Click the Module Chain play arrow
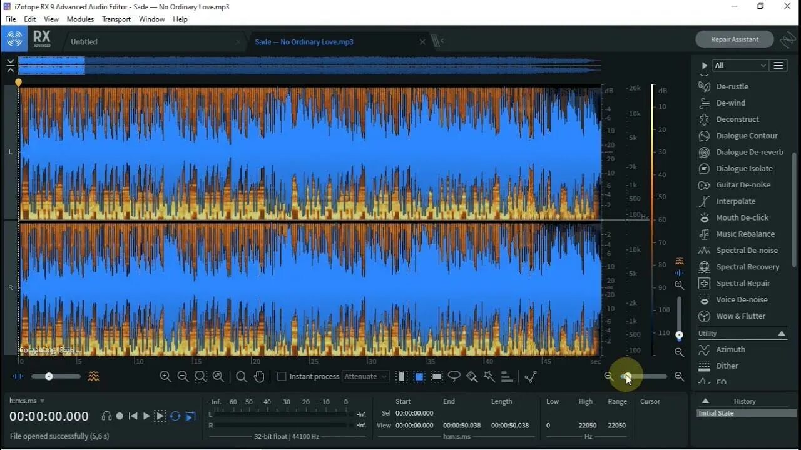The height and width of the screenshot is (450, 801). click(704, 65)
